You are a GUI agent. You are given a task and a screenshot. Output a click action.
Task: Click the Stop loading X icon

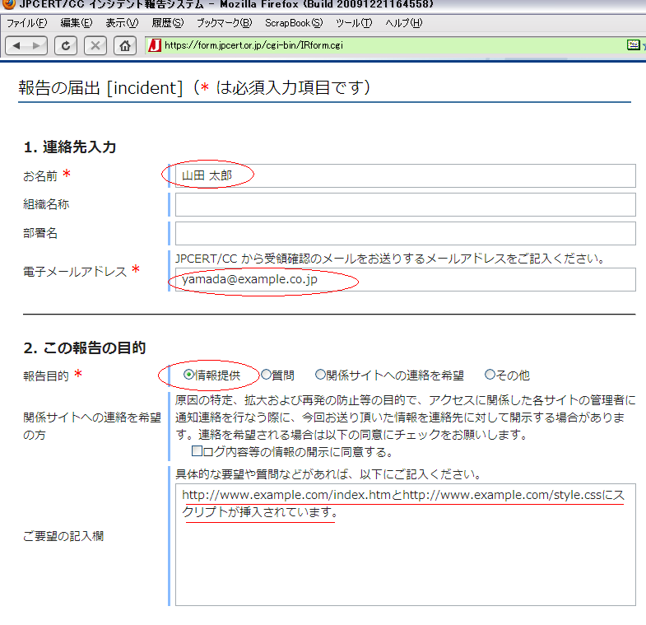[x=95, y=45]
